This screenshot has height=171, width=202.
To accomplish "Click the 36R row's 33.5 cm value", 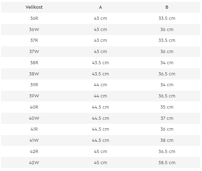I will coord(167,18).
